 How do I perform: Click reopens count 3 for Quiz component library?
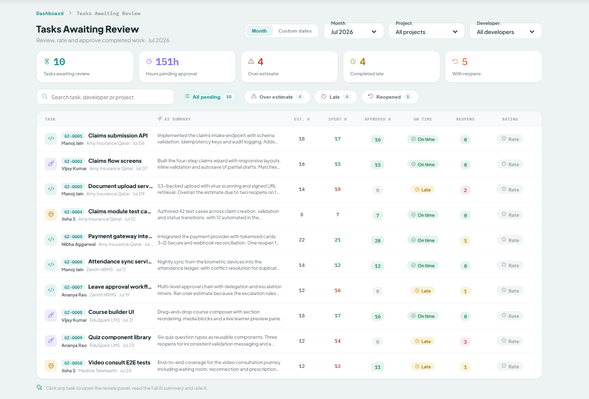coord(465,342)
